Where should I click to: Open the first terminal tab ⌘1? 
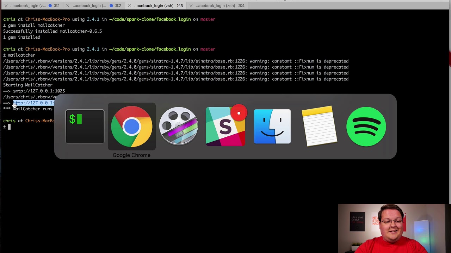(32, 6)
